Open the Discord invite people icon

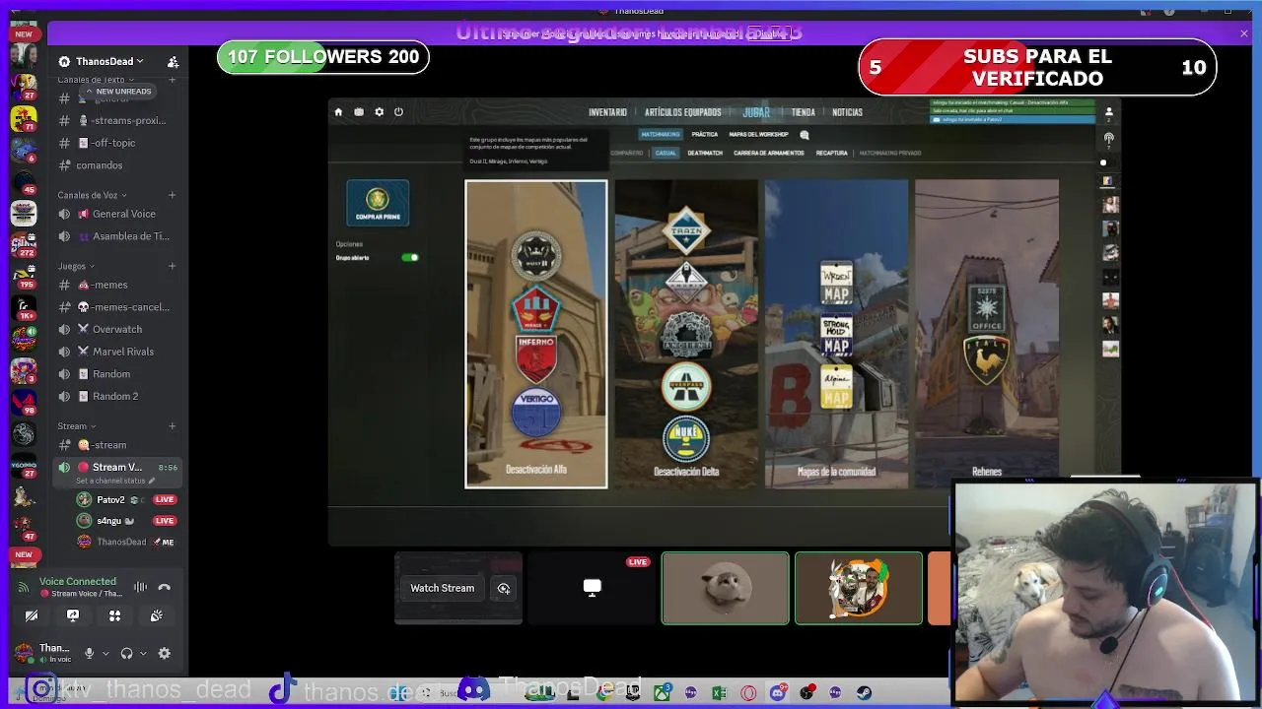point(173,61)
